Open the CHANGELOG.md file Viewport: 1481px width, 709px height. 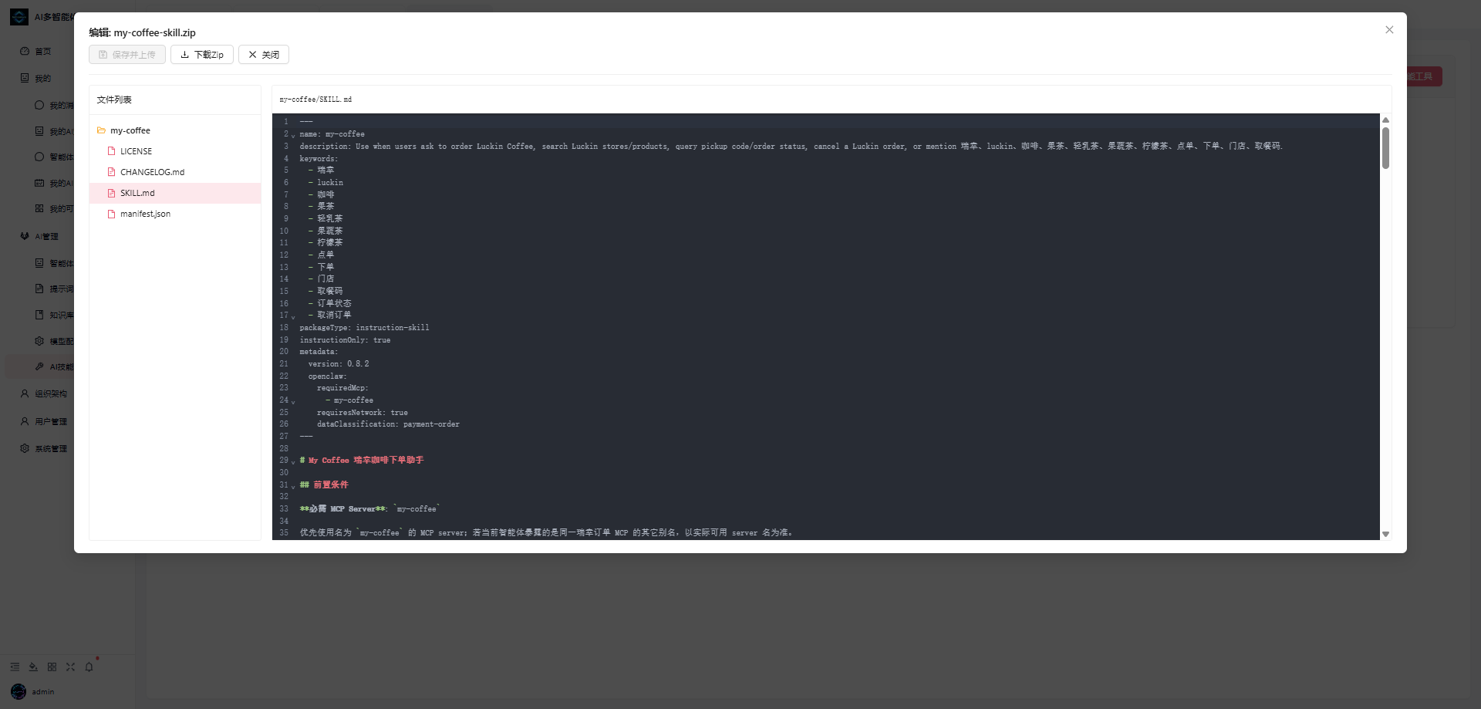(x=175, y=172)
